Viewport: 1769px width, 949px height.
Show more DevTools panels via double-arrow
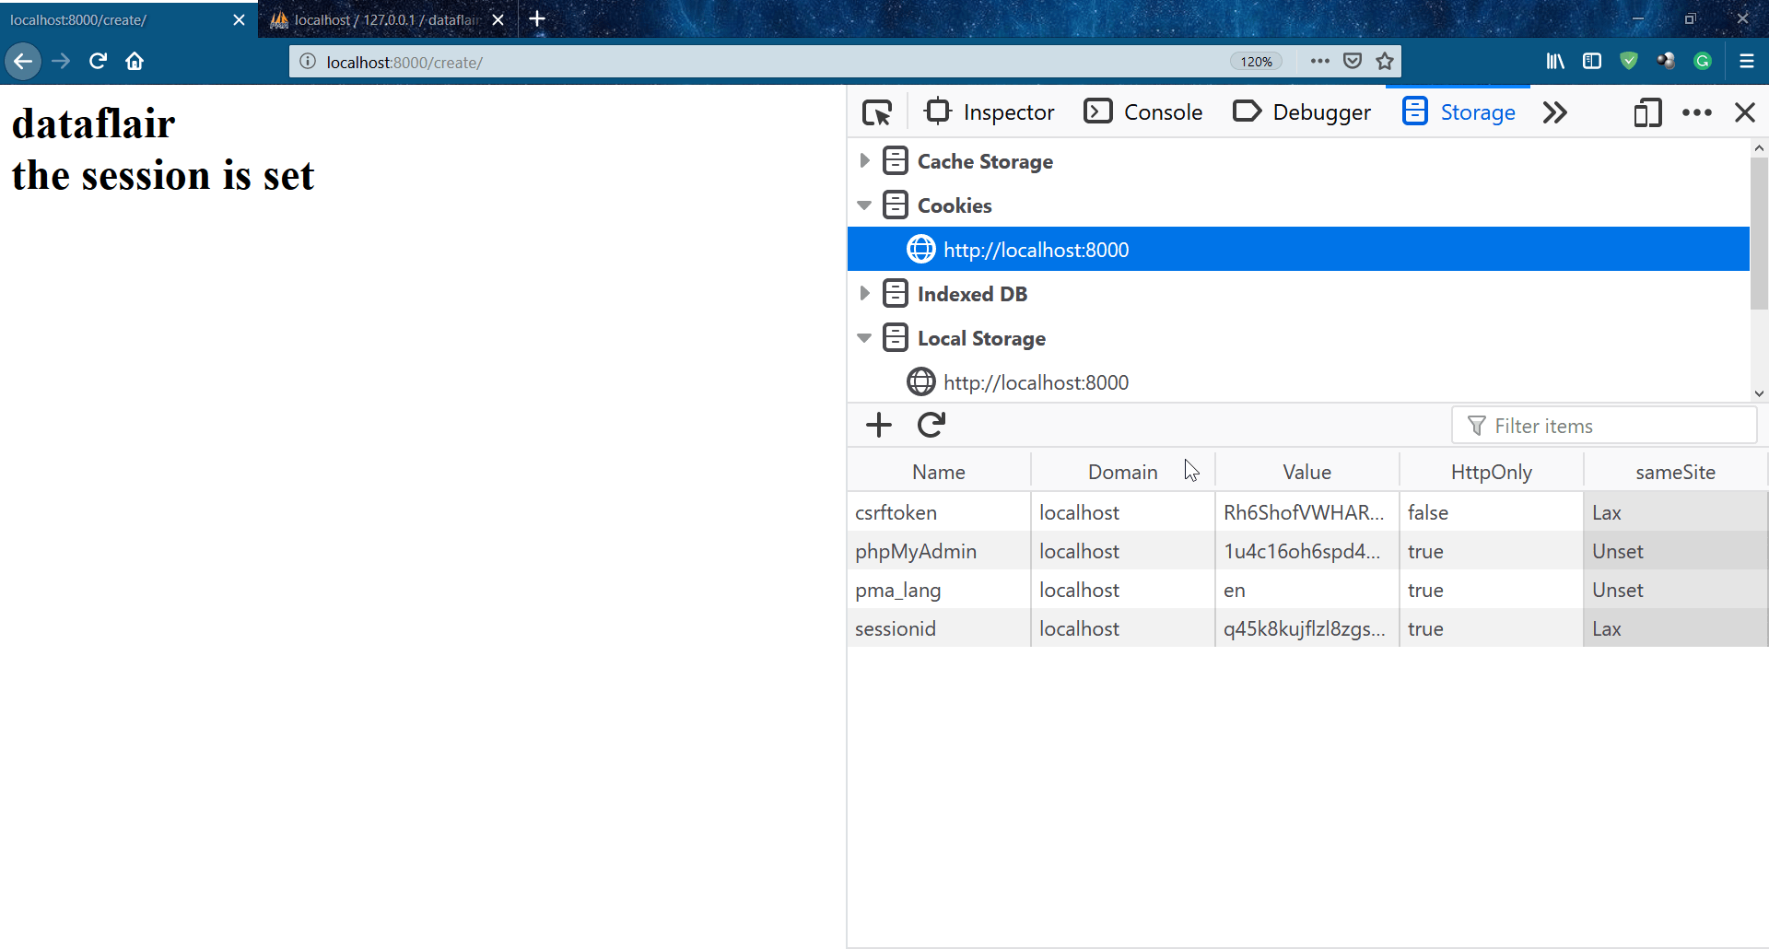coord(1554,111)
